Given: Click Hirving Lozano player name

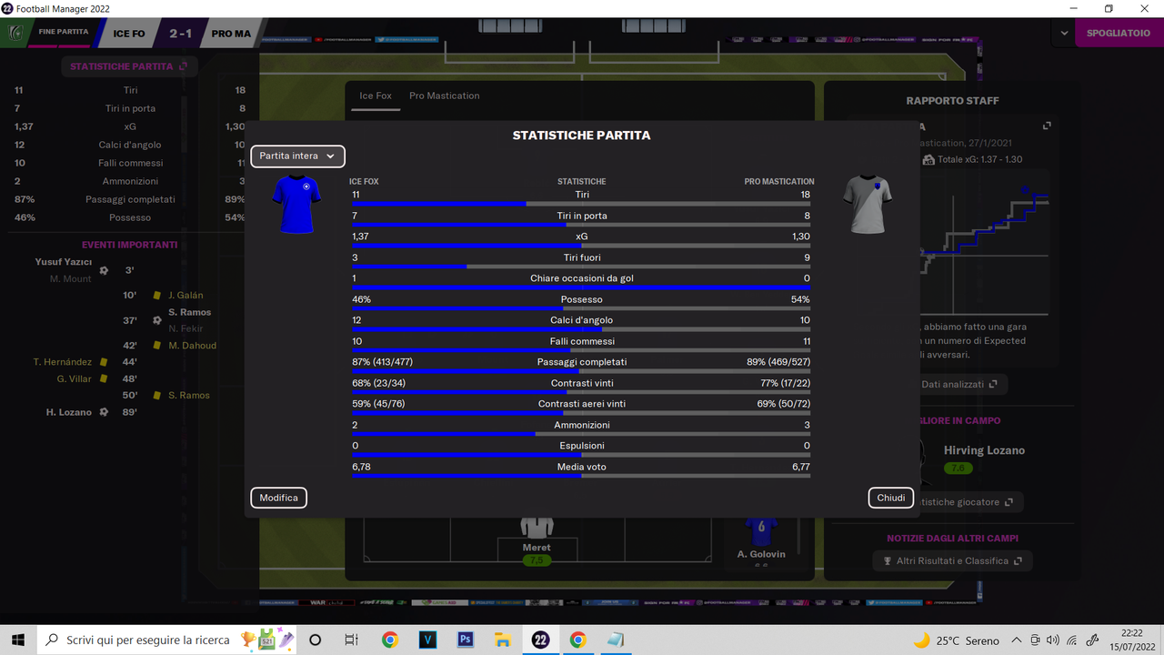Looking at the screenshot, I should [x=984, y=450].
